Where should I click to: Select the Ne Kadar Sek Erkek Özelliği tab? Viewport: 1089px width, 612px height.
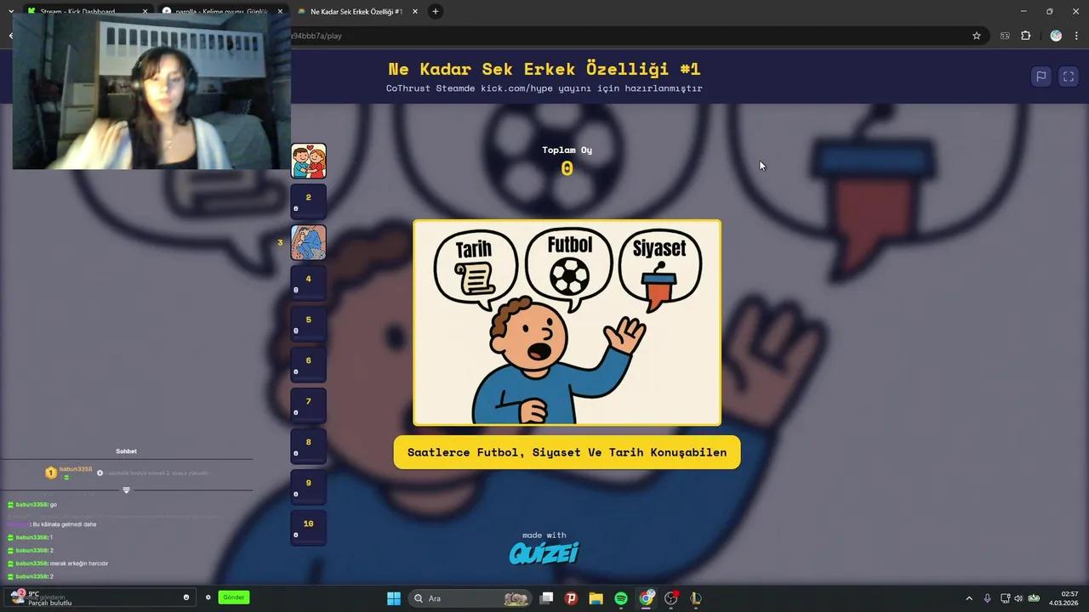[356, 11]
